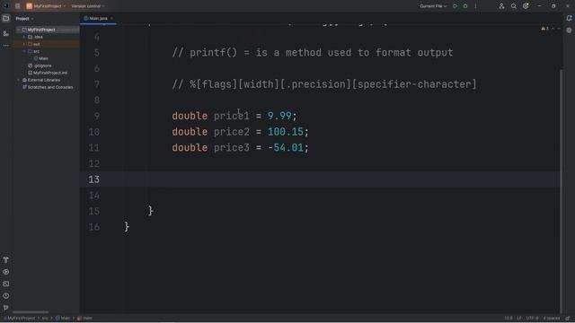Expand the .idea folder
The height and width of the screenshot is (323, 575).
point(24,37)
